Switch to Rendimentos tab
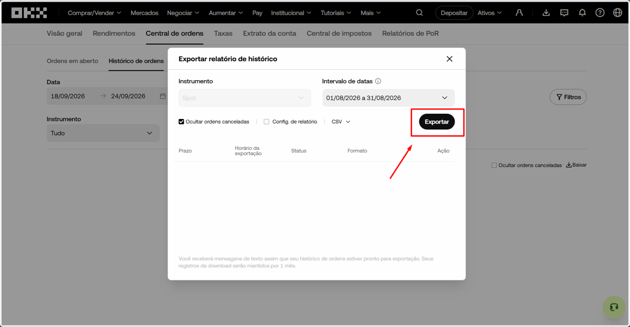 (114, 33)
